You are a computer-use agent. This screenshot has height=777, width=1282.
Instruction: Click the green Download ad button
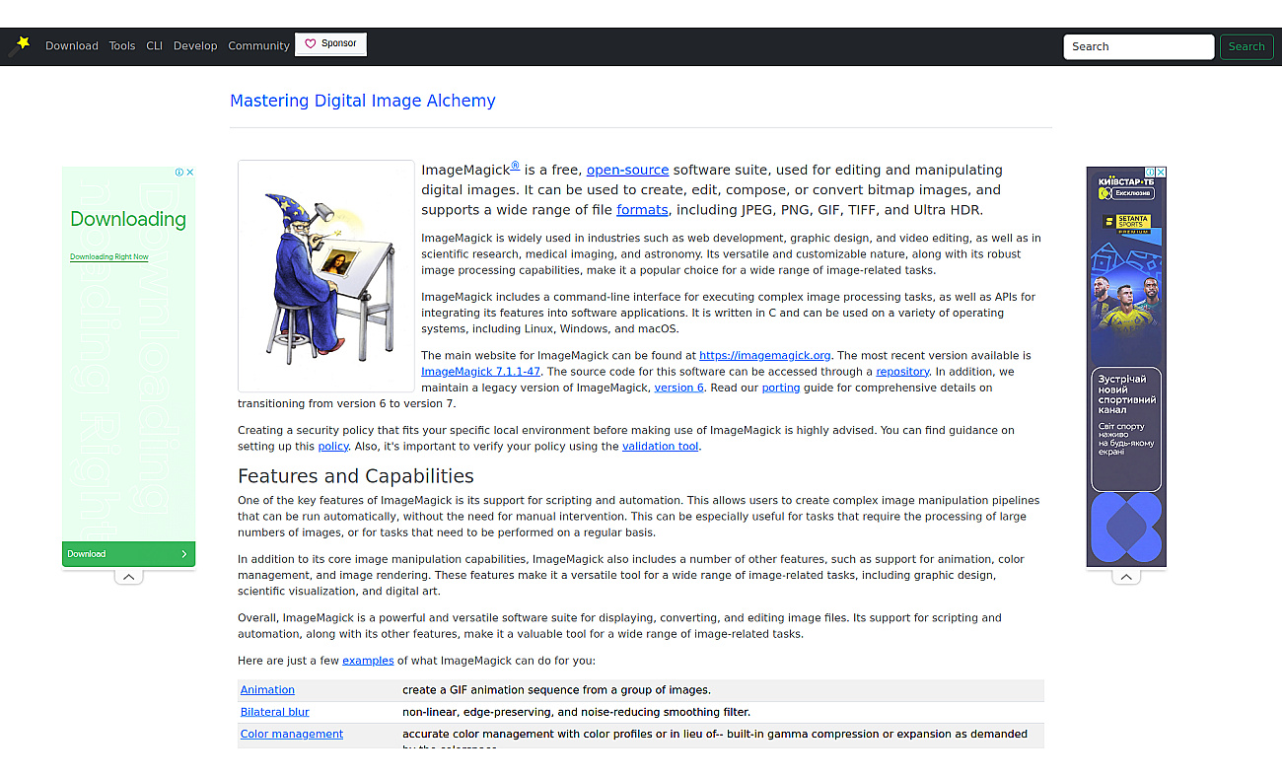coord(128,554)
